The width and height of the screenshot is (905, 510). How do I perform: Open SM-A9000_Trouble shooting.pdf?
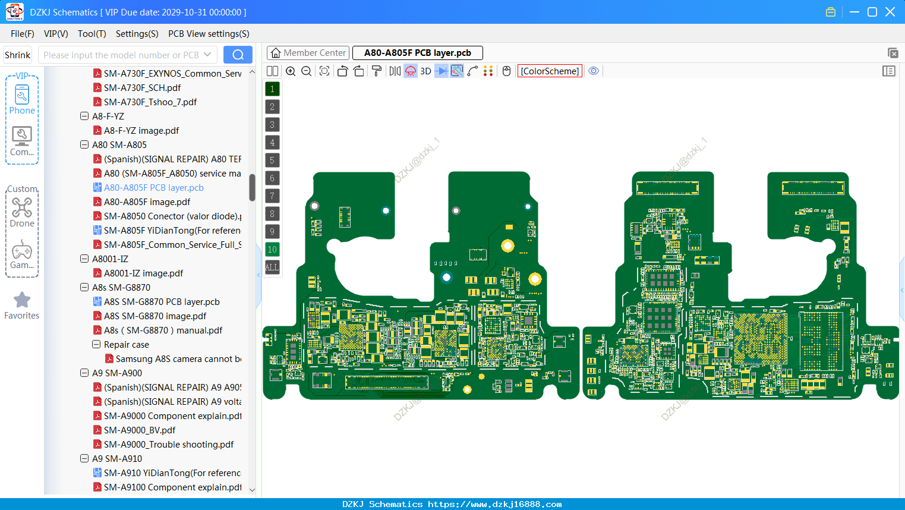click(169, 445)
